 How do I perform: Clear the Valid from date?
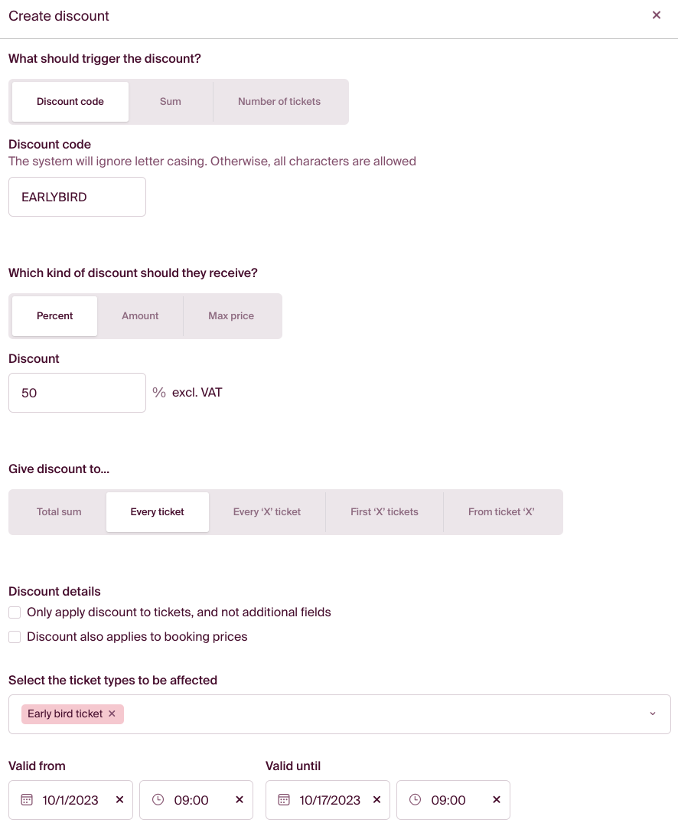(x=119, y=800)
